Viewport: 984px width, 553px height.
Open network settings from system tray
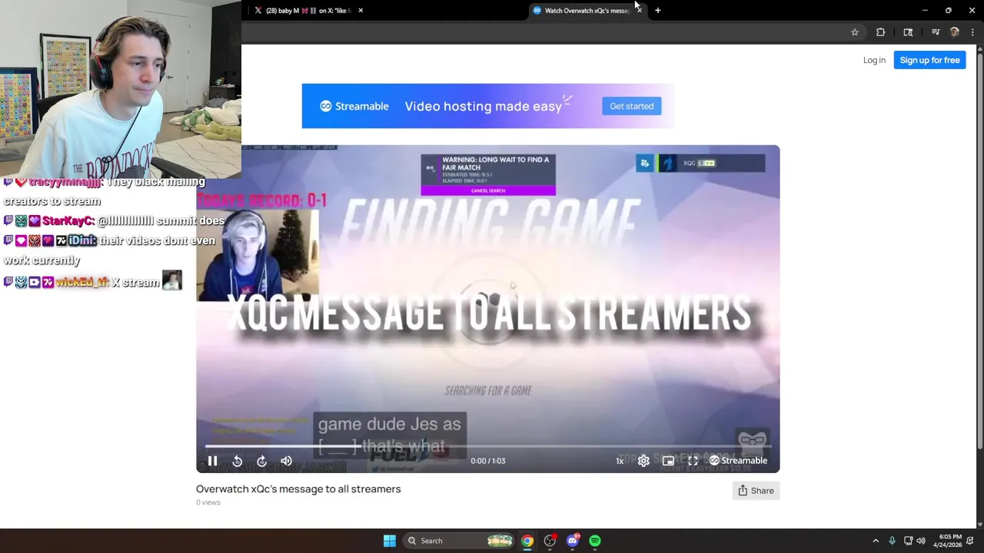point(908,541)
